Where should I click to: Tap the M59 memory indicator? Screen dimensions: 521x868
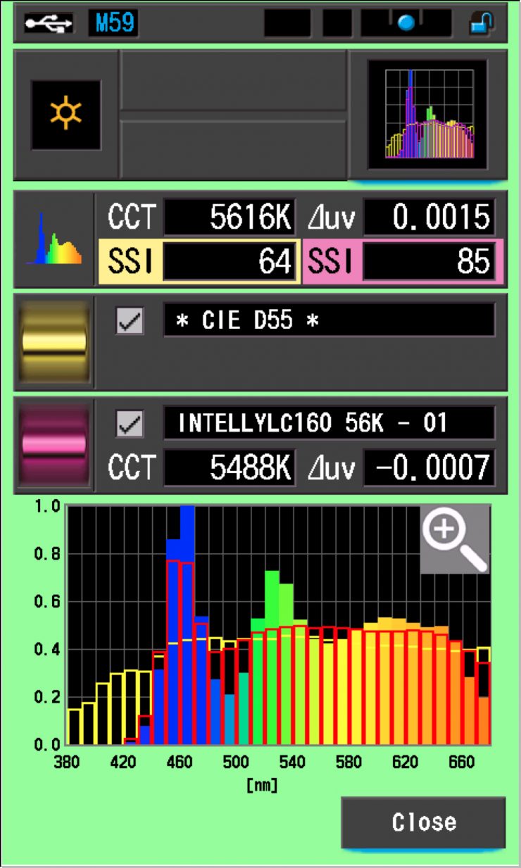tap(113, 24)
